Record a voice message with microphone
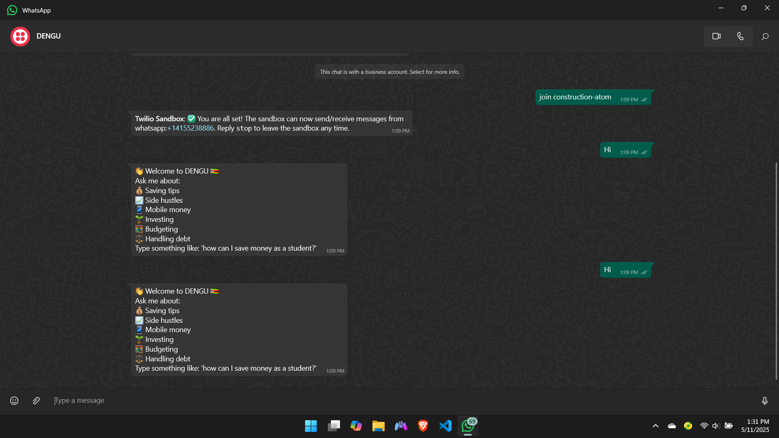 pyautogui.click(x=764, y=401)
